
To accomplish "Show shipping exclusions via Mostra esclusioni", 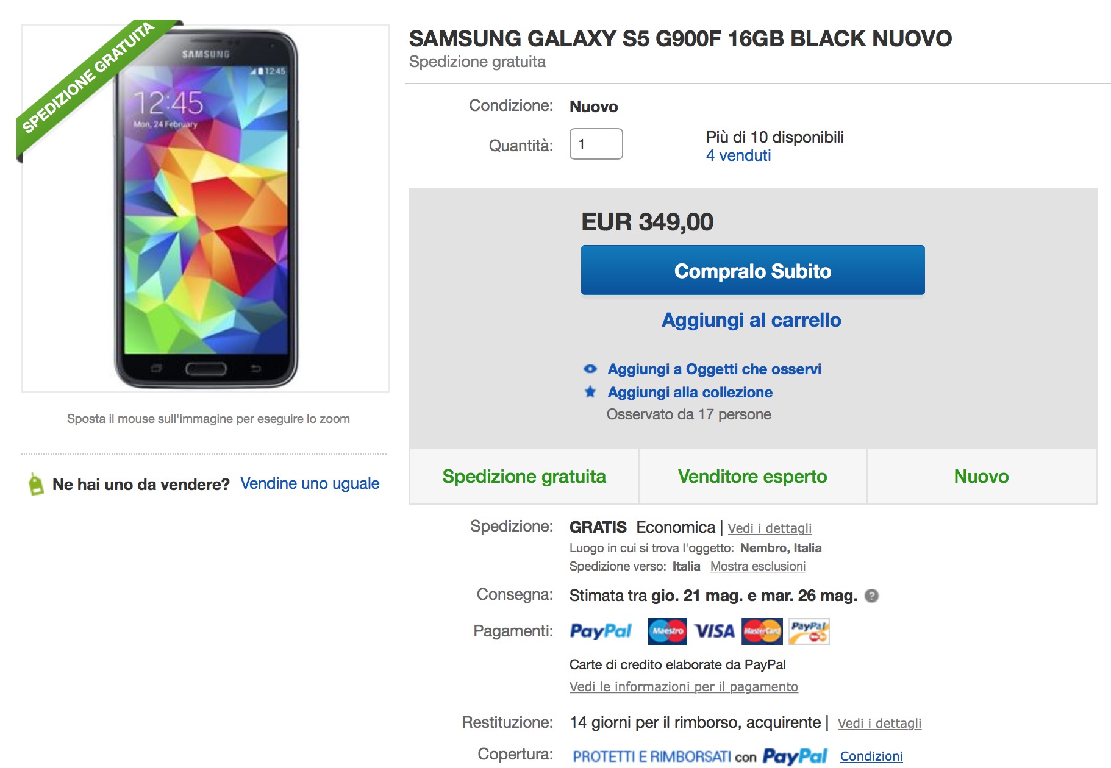I will [x=758, y=566].
